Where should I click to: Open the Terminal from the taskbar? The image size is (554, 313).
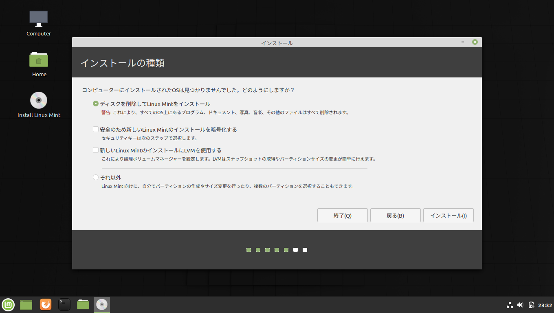64,304
